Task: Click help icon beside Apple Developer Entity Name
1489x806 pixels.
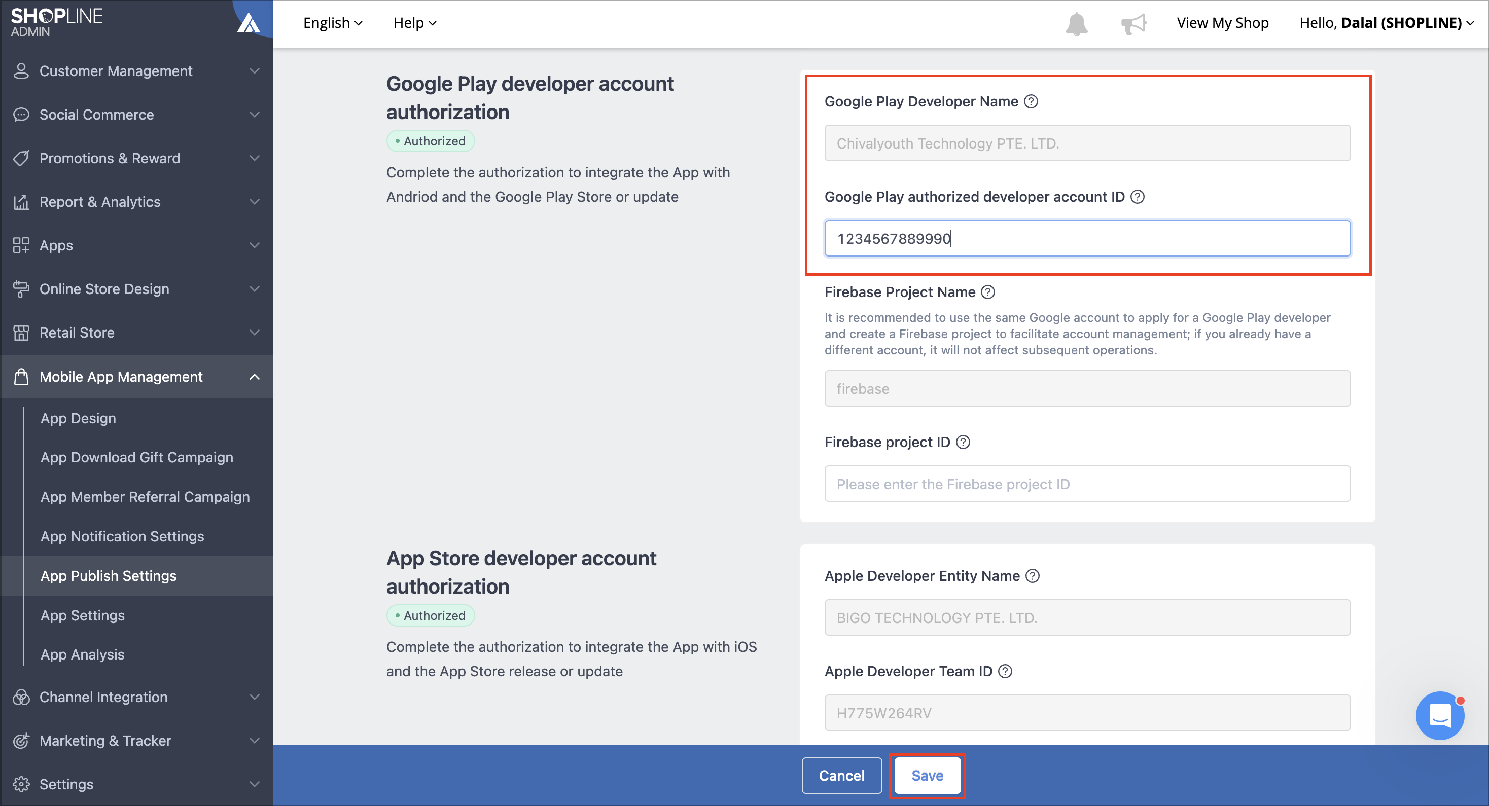Action: (1032, 575)
